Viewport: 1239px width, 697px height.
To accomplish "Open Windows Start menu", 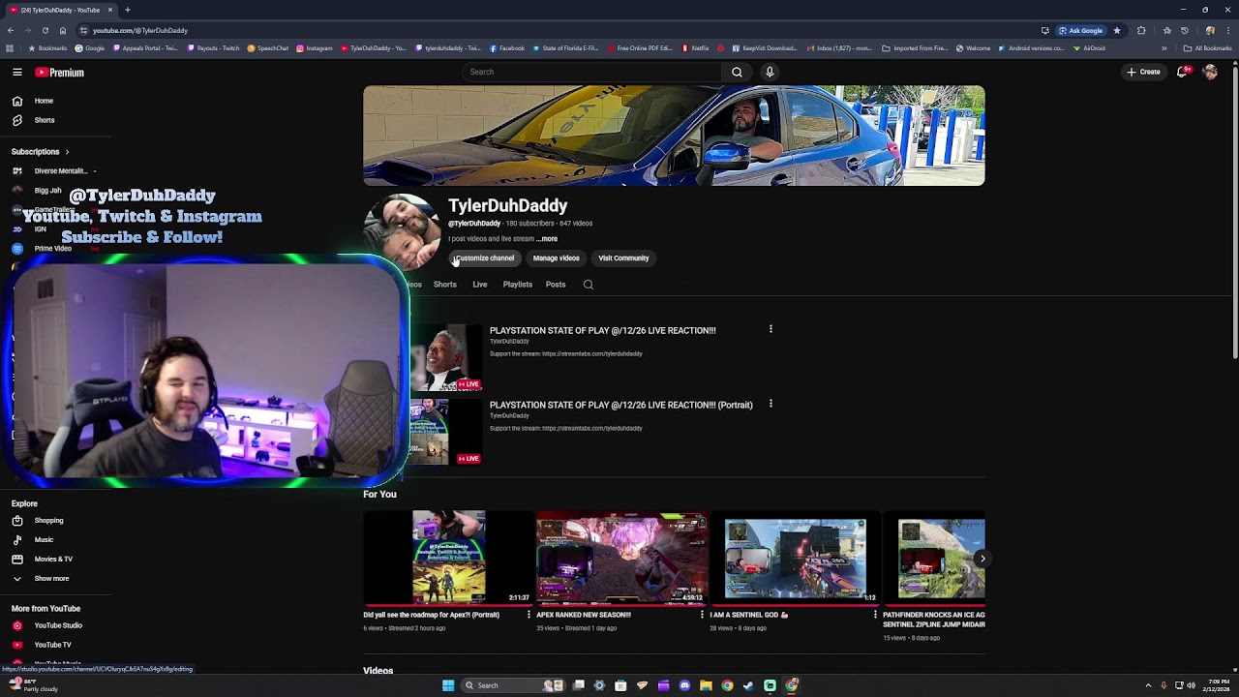I will 448,685.
